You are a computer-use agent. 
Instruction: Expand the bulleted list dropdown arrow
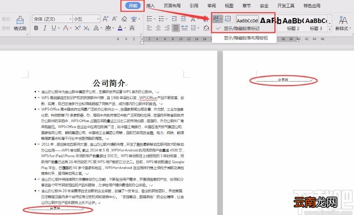(155, 19)
